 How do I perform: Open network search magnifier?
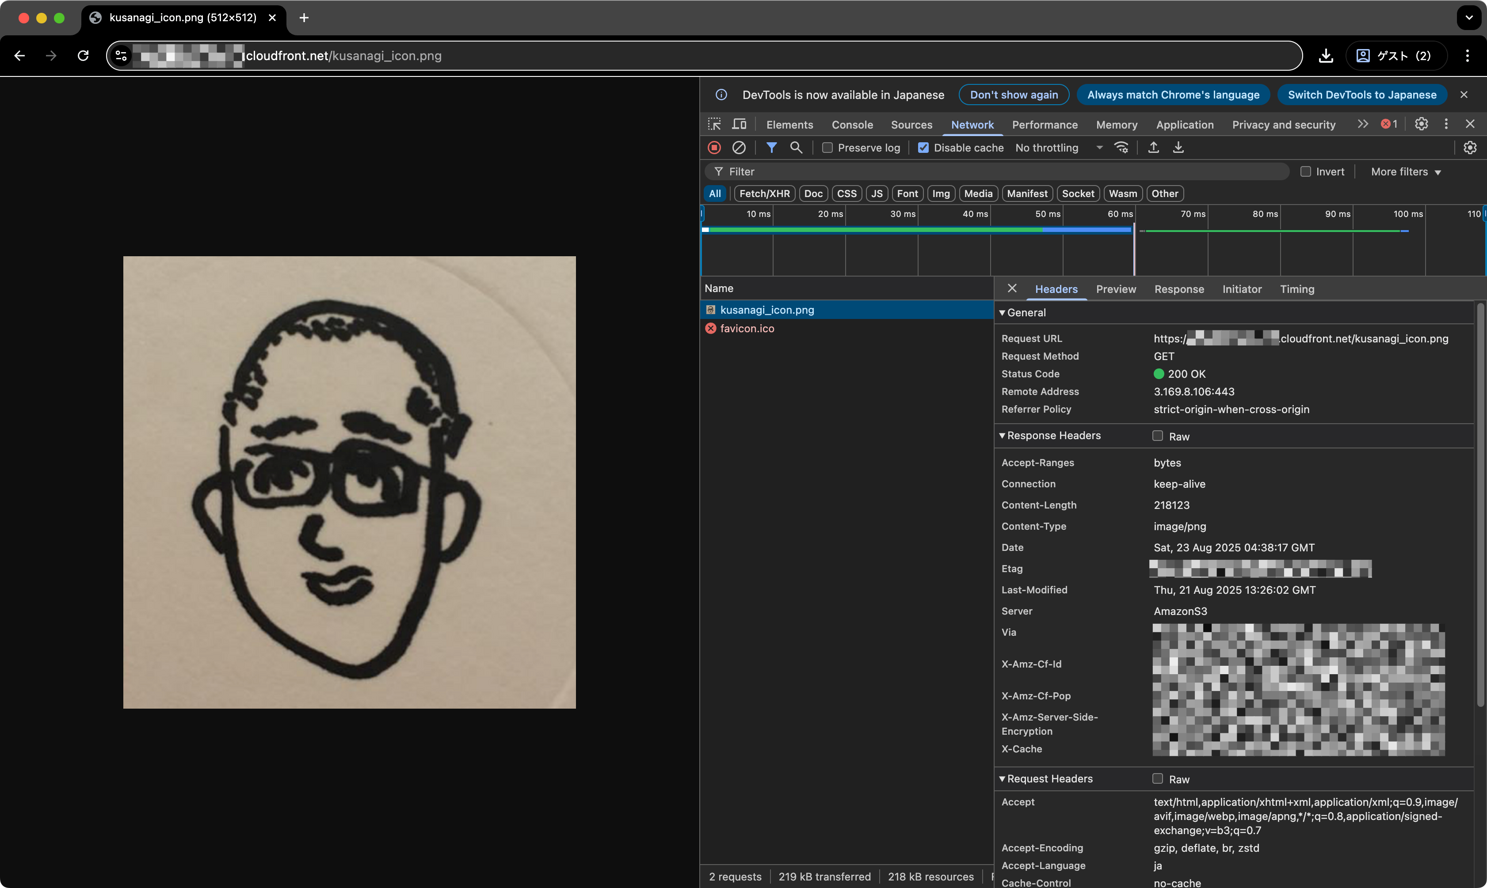[796, 147]
